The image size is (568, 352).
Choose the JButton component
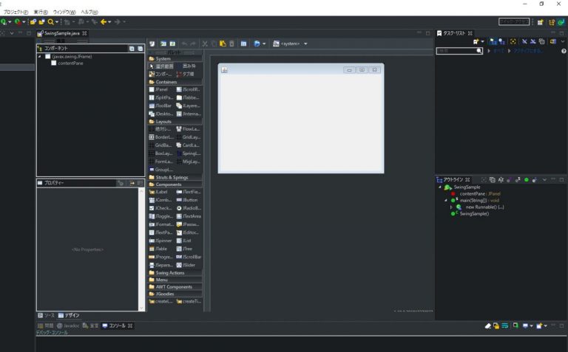pos(187,200)
